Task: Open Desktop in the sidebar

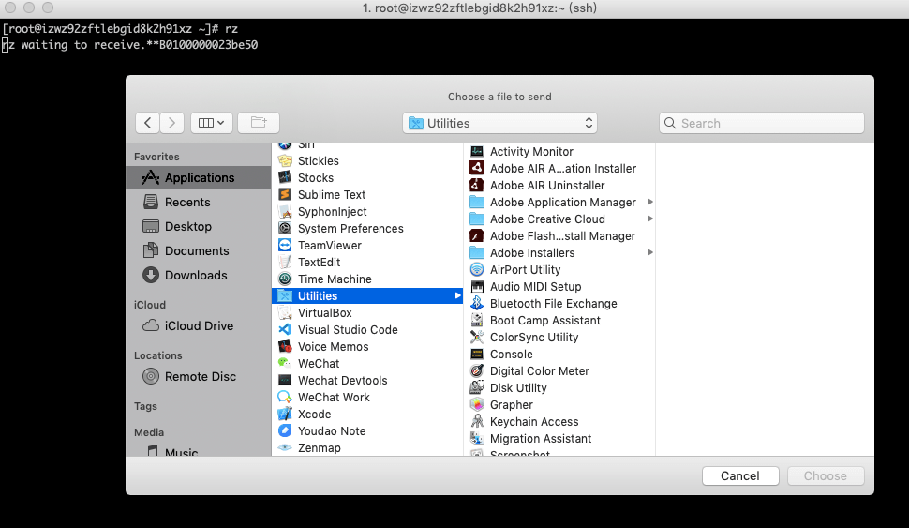Action: pyautogui.click(x=199, y=226)
